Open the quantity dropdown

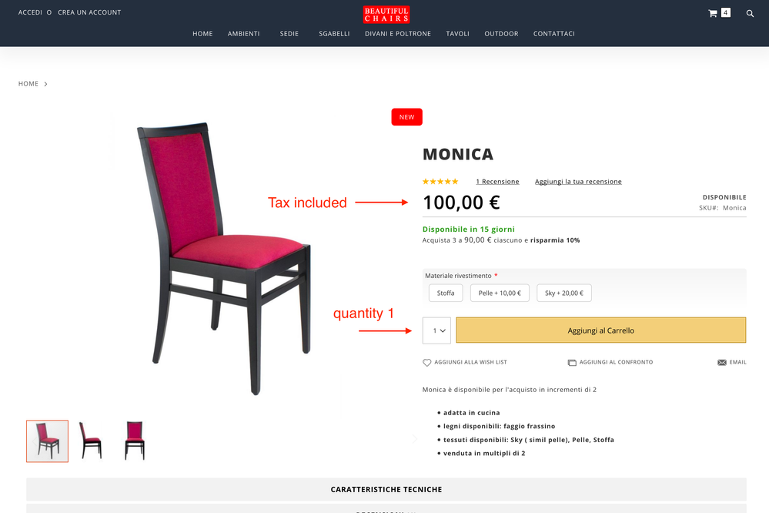[436, 330]
